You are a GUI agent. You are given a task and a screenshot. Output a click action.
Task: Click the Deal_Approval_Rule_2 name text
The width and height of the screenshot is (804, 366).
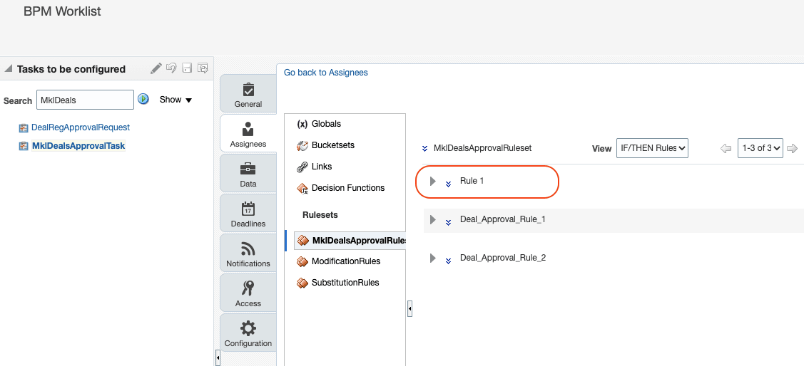tap(503, 258)
